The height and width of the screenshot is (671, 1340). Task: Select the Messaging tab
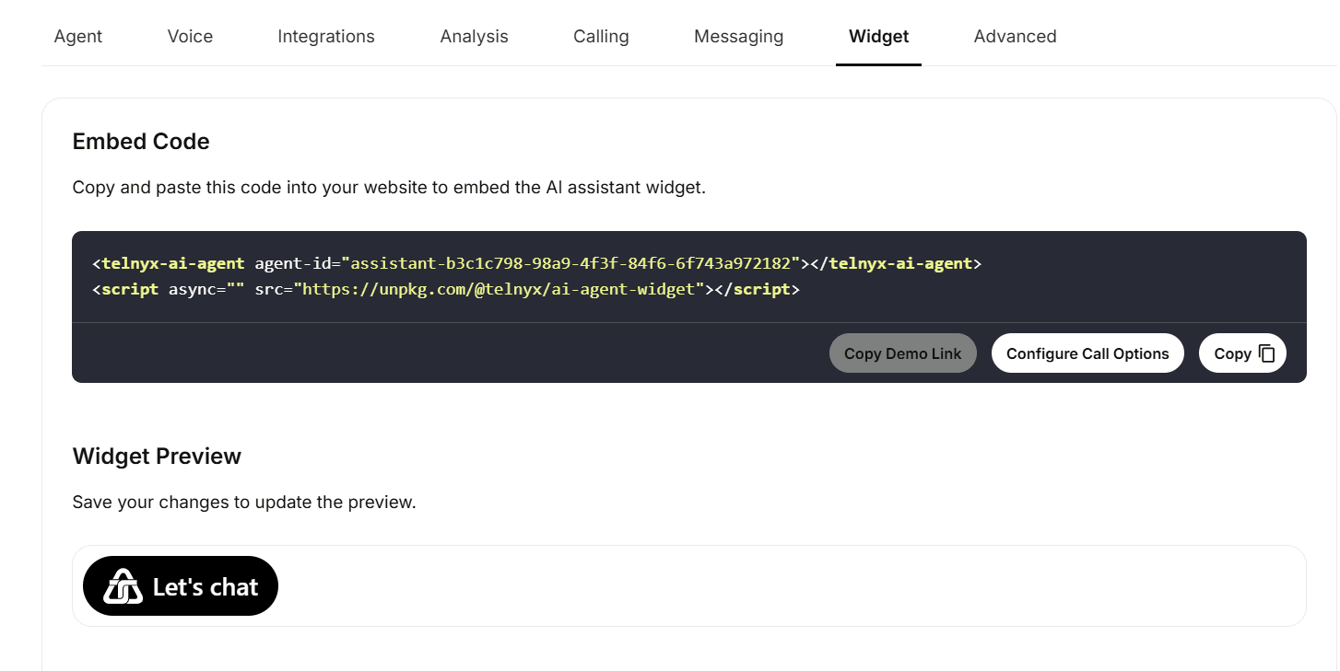737,36
